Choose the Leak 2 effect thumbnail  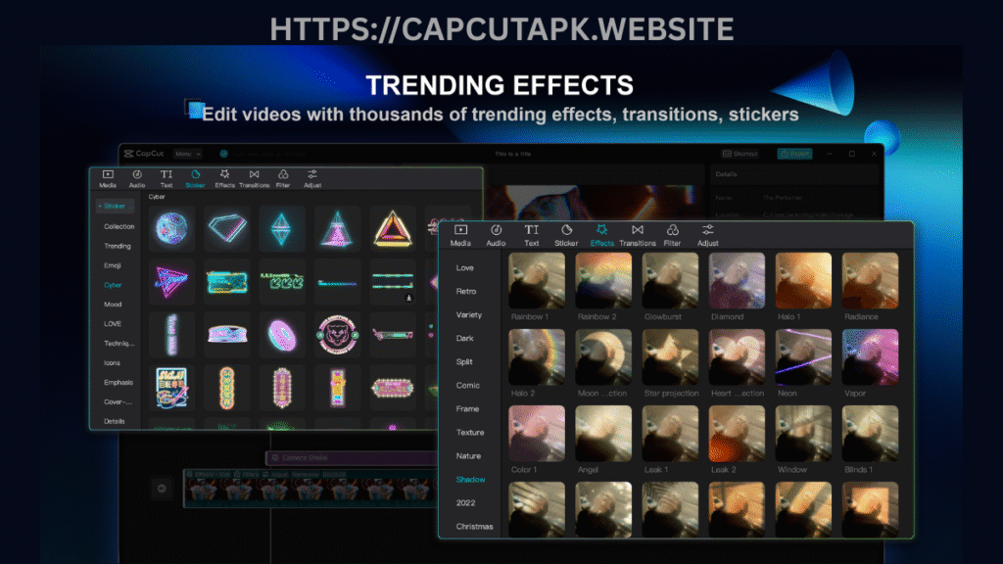[737, 433]
